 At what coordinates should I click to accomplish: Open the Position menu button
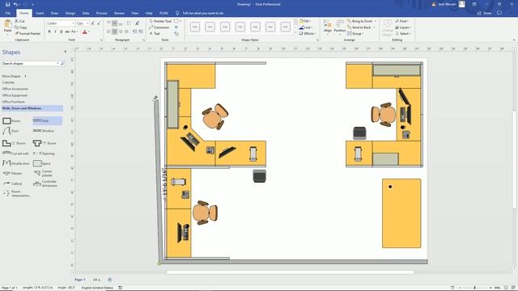340,27
